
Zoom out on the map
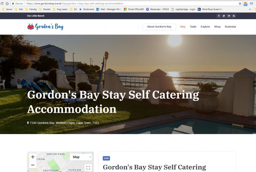point(33,165)
